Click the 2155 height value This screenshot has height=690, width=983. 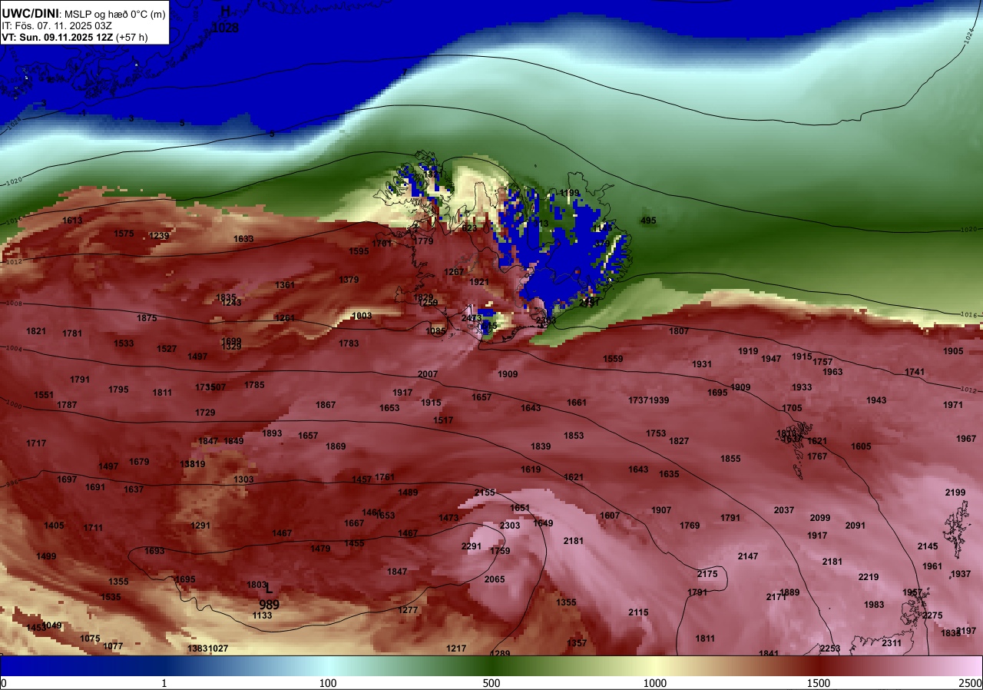tap(485, 493)
